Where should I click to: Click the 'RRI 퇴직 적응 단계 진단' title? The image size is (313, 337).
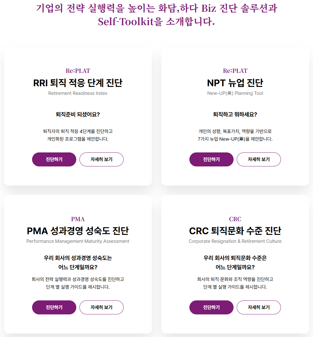[78, 83]
